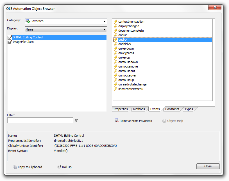Switch to the Methods tab

click(x=139, y=109)
